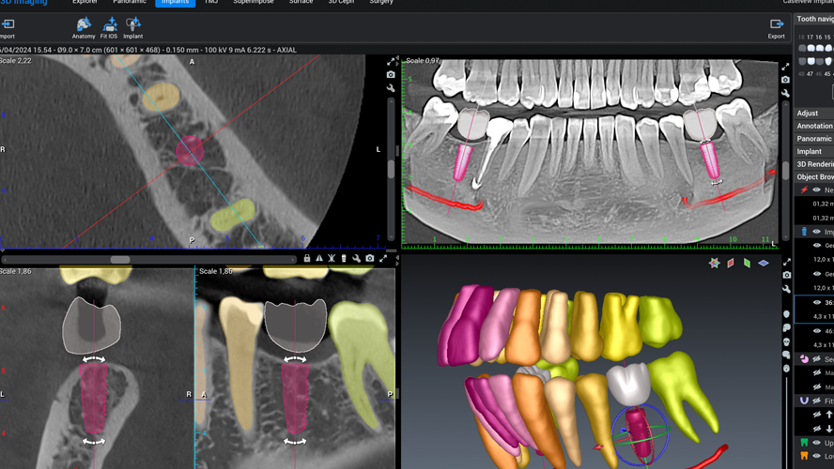Expand the 3D Rendering section
The width and height of the screenshot is (834, 469).
pos(813,164)
